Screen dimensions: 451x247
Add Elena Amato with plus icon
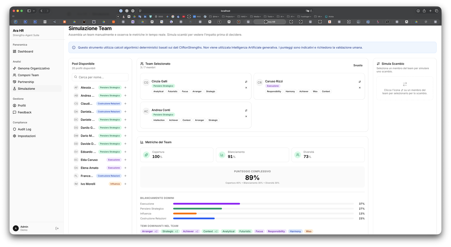click(x=125, y=168)
